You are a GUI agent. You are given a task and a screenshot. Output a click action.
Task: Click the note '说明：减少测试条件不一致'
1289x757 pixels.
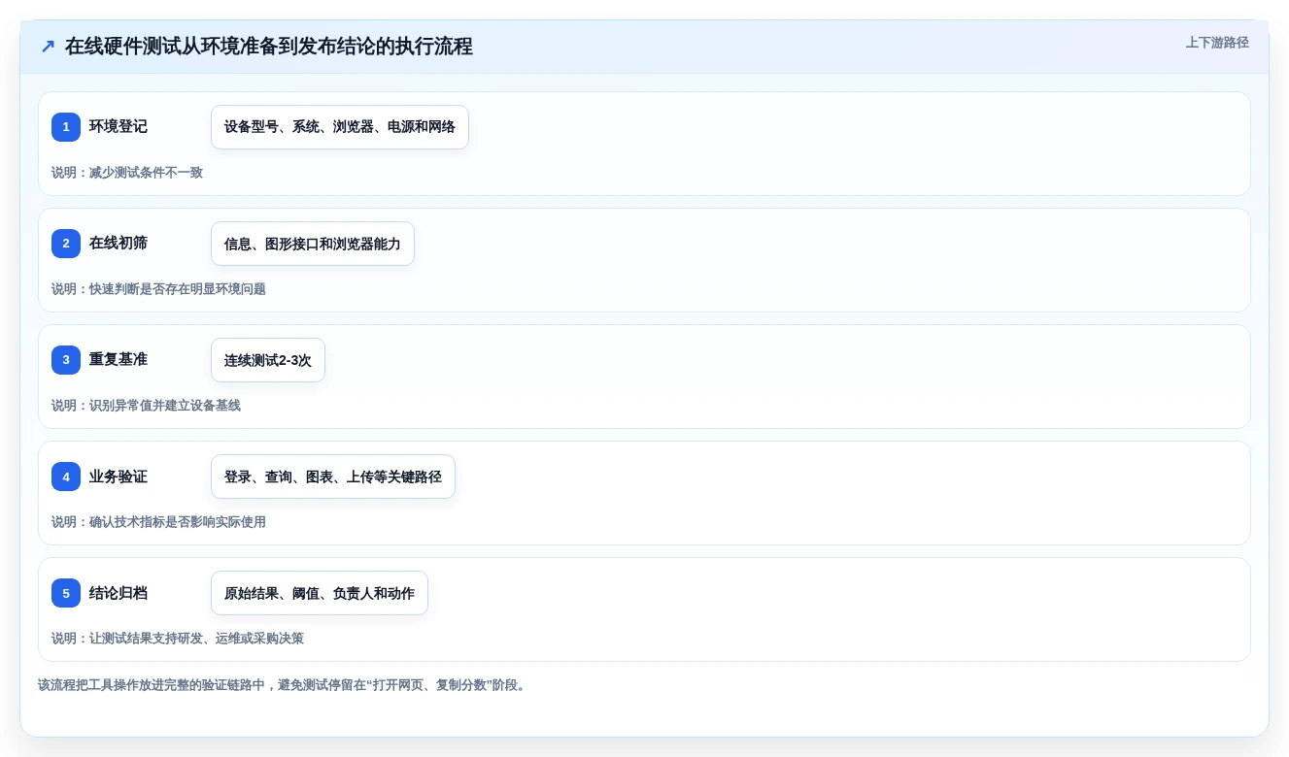tap(127, 173)
